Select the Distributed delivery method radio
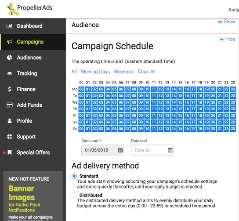This screenshot has height=221, width=239. pos(74,195)
